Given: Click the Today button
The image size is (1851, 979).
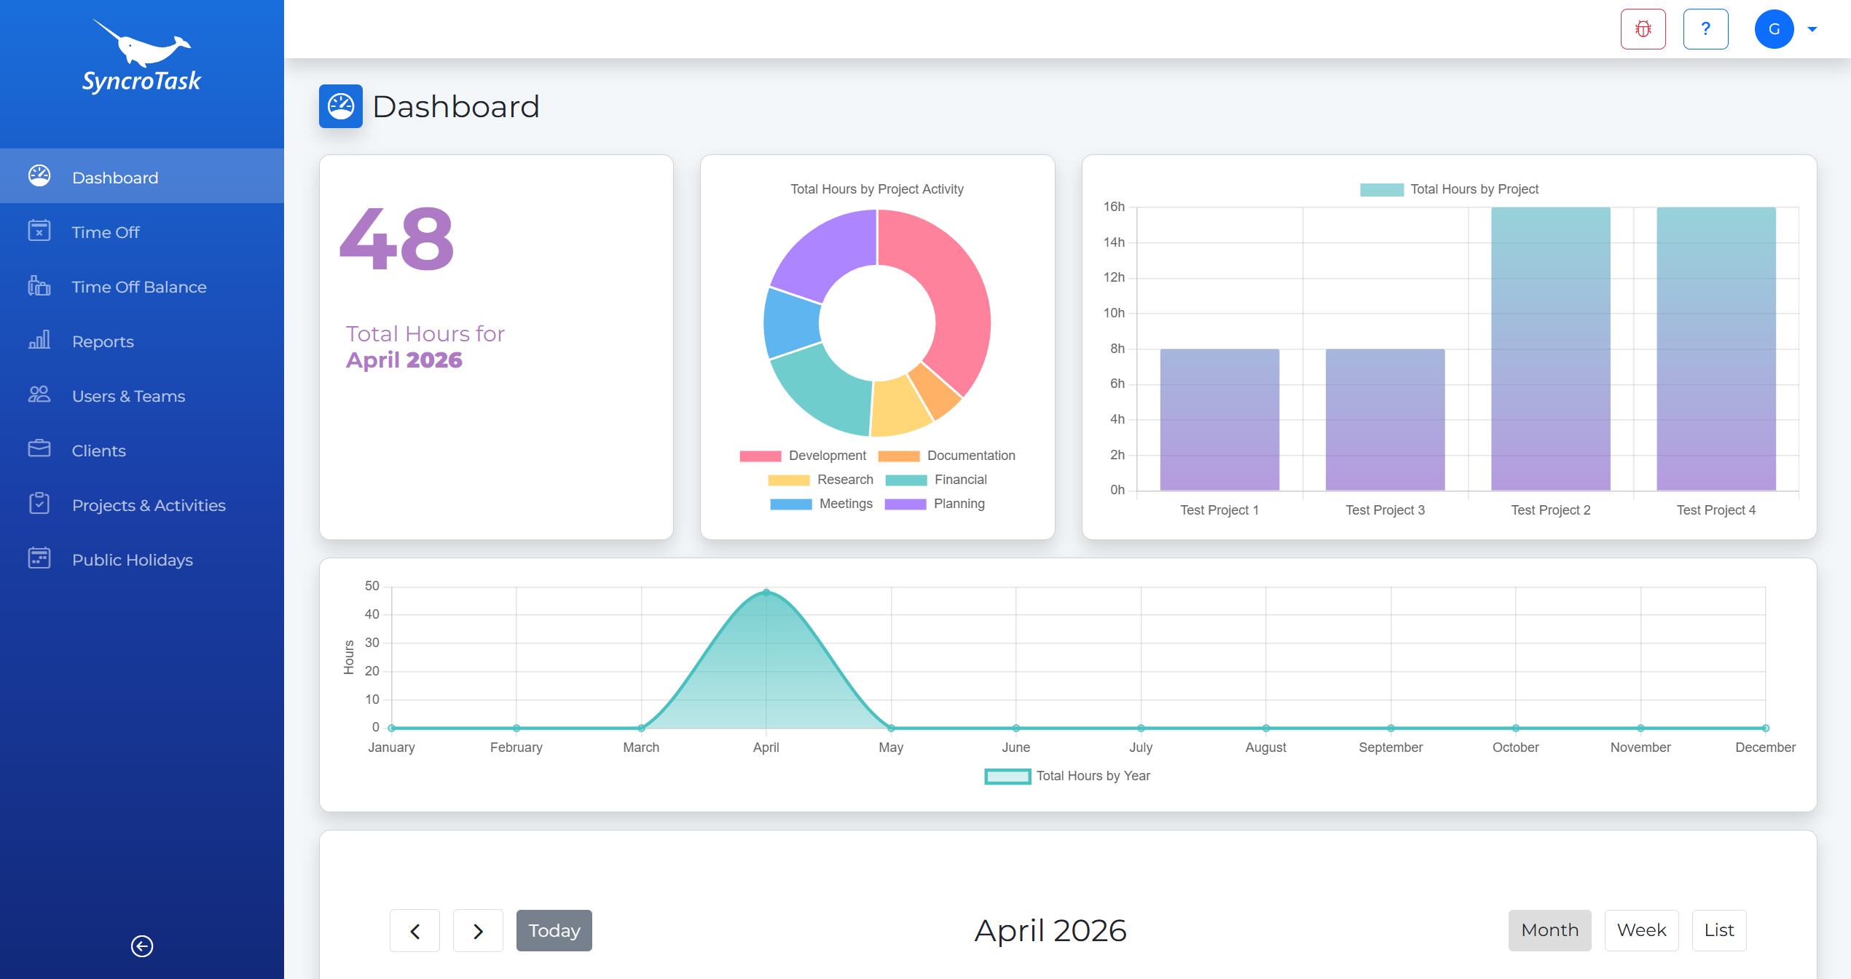Looking at the screenshot, I should [x=554, y=930].
